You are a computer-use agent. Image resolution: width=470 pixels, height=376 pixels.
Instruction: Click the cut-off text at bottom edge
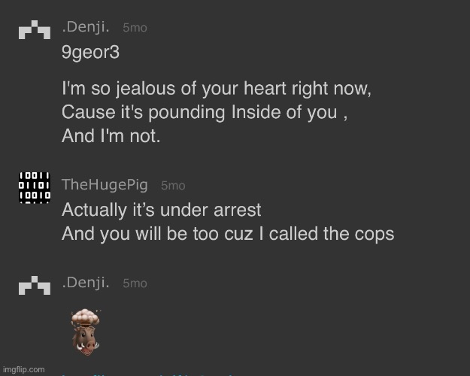point(150,374)
